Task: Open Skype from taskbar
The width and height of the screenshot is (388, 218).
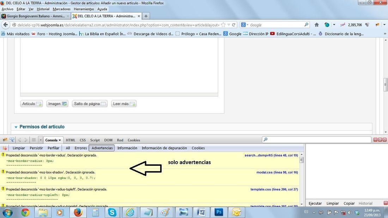Action: click(112, 212)
